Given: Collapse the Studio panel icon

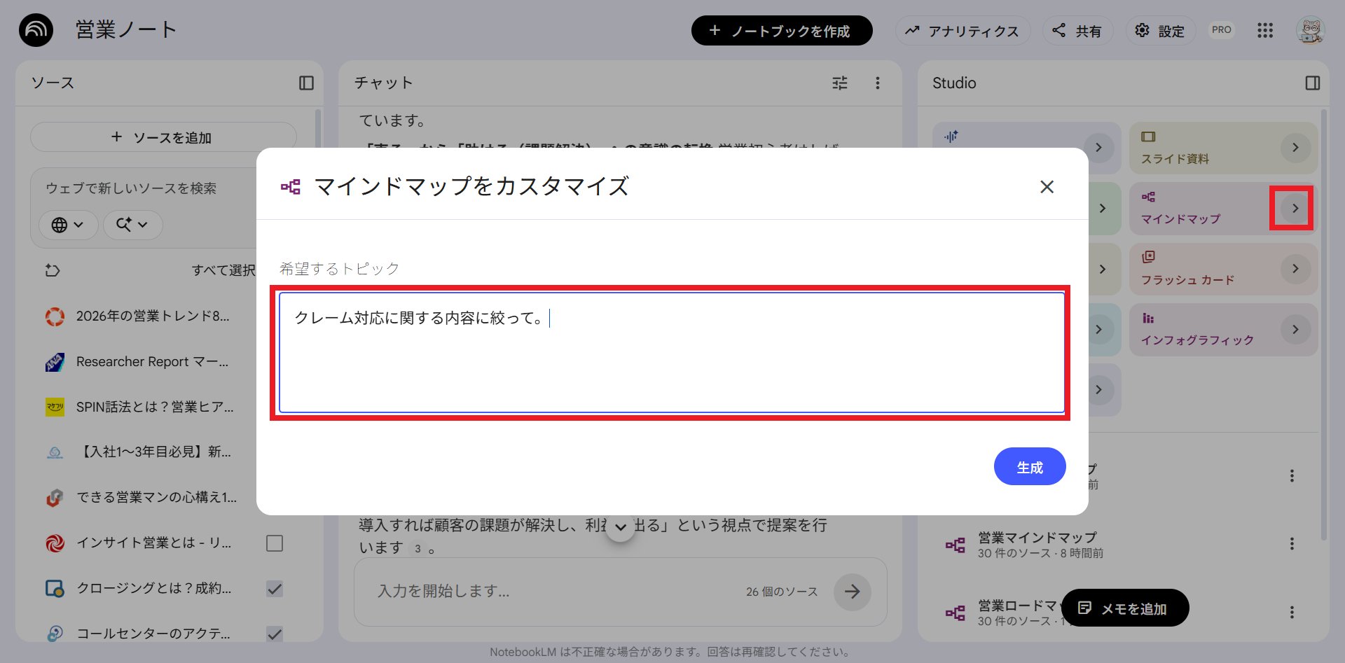Looking at the screenshot, I should [1312, 83].
